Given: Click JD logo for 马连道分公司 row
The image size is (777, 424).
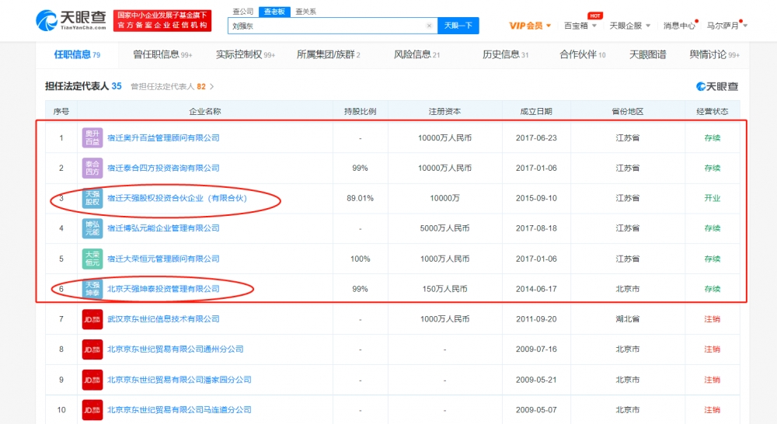Looking at the screenshot, I should (x=92, y=410).
